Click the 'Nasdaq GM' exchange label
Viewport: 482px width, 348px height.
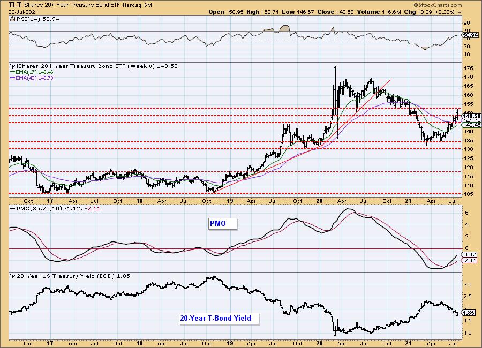pos(138,5)
